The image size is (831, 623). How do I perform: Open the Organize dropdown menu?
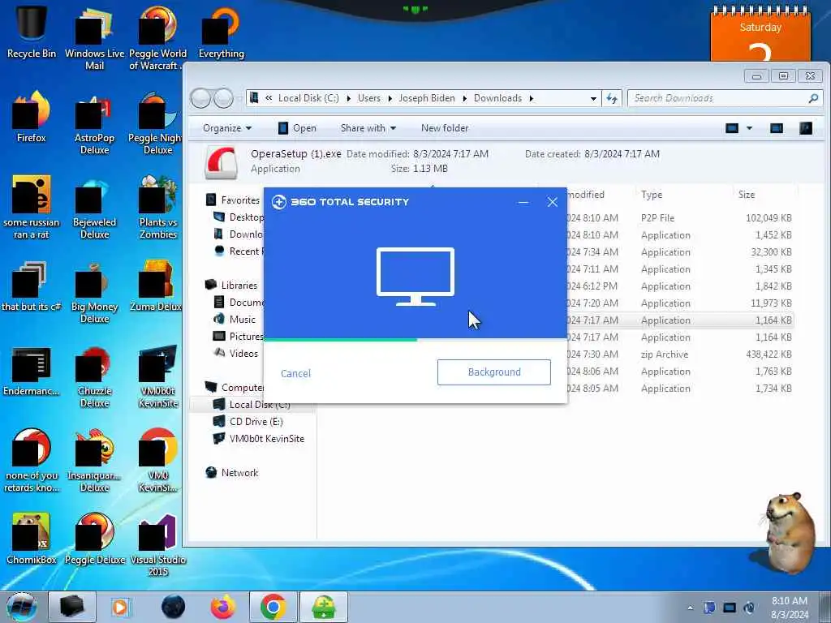[x=227, y=128]
